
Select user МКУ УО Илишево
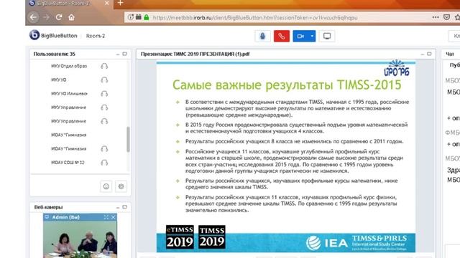(69, 94)
